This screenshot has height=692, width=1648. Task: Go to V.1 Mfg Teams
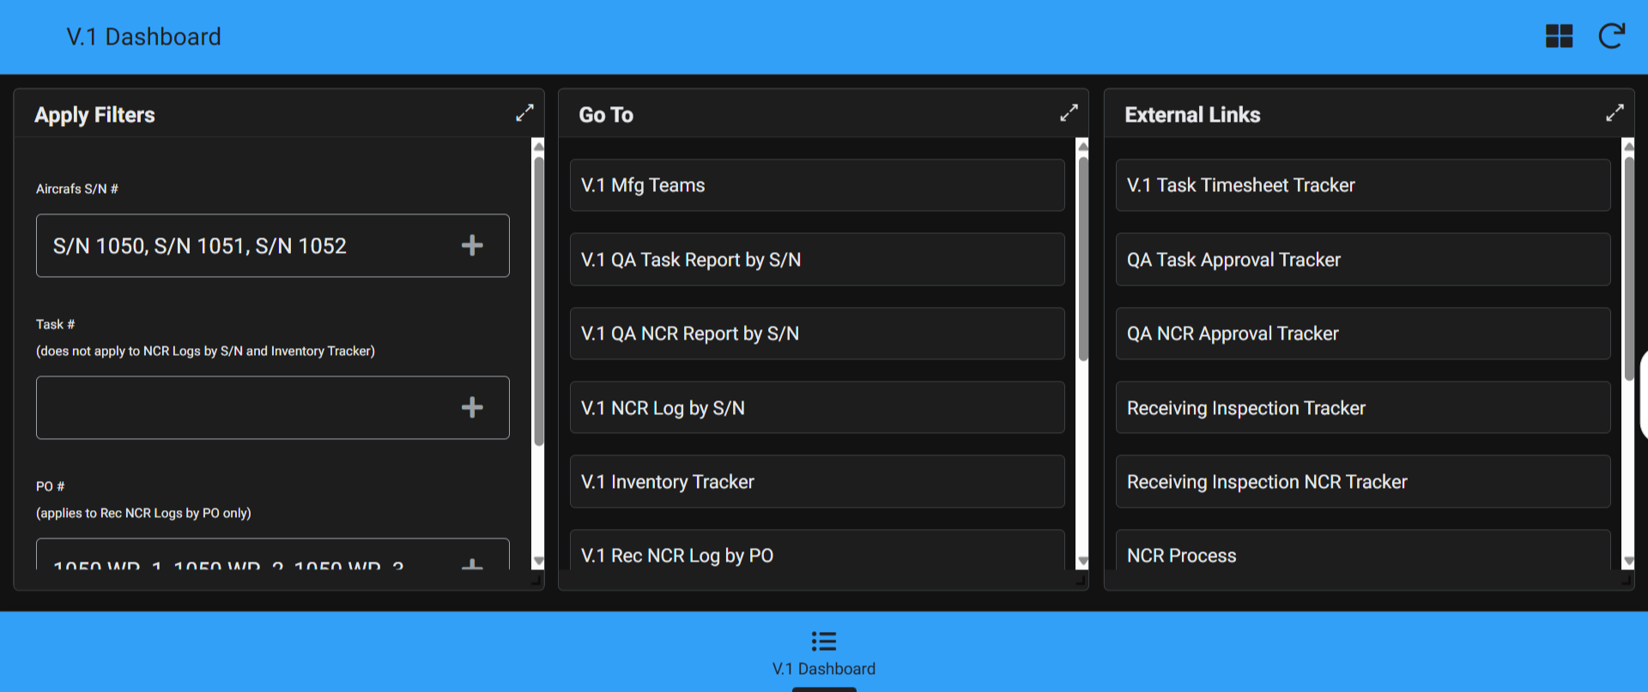(817, 185)
